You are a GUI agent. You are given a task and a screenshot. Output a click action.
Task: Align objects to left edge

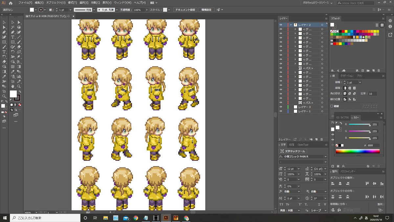(x=333, y=184)
